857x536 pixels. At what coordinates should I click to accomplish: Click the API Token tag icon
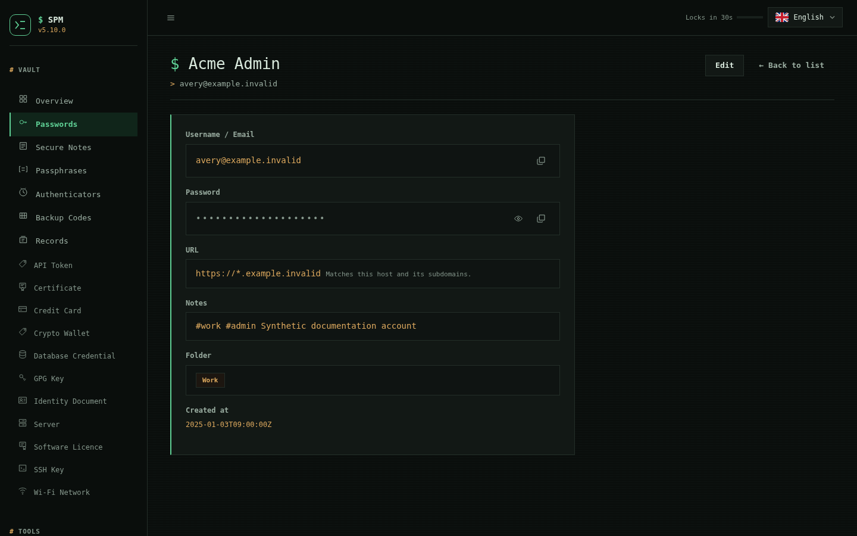(x=23, y=264)
